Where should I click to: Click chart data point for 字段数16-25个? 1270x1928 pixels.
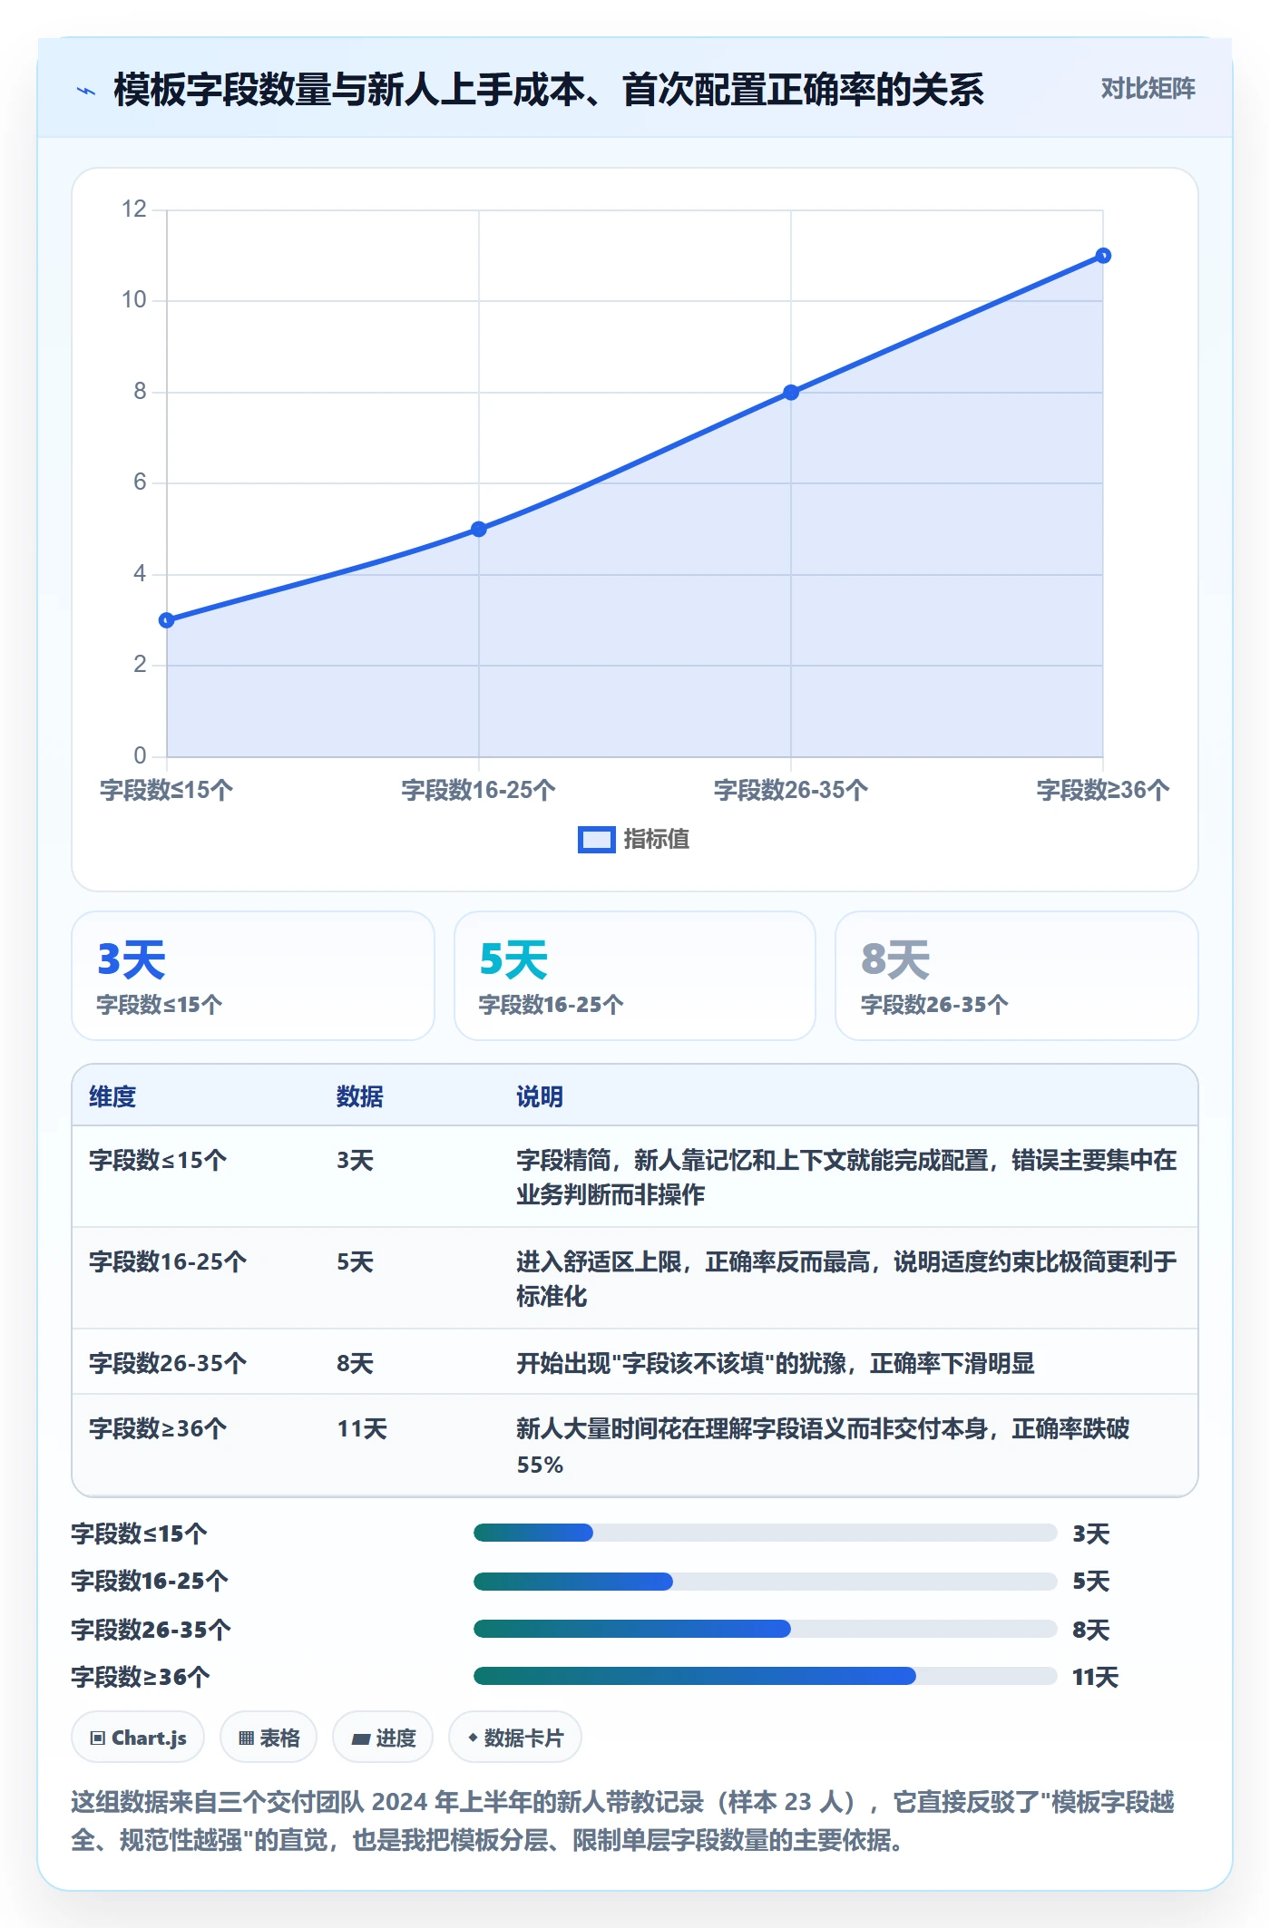click(479, 529)
